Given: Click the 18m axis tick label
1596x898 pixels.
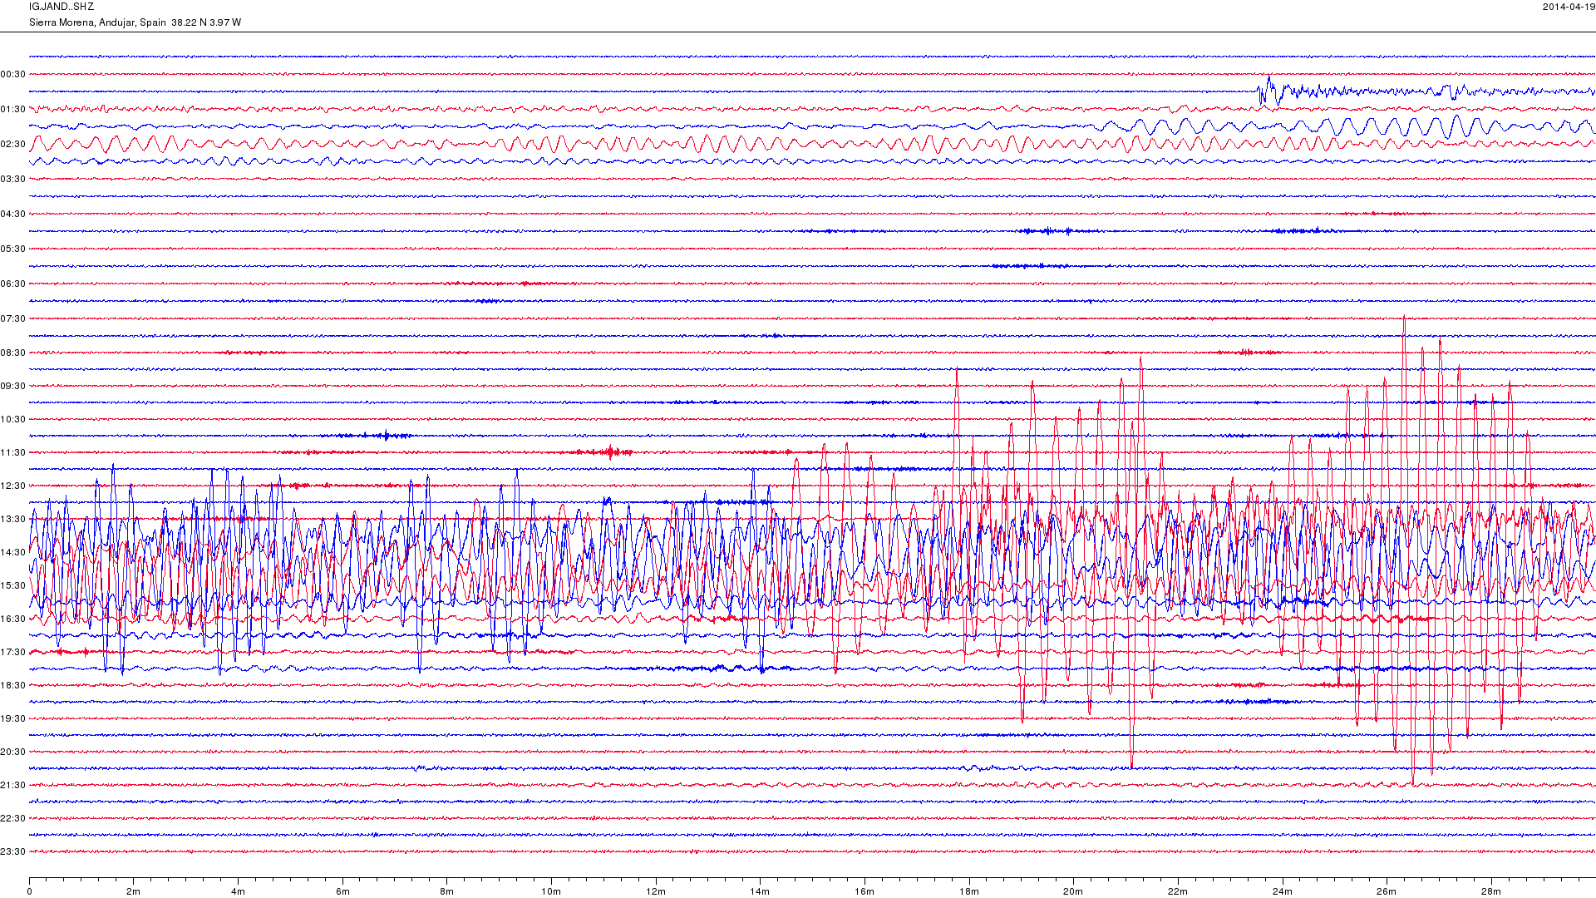Looking at the screenshot, I should 969,892.
